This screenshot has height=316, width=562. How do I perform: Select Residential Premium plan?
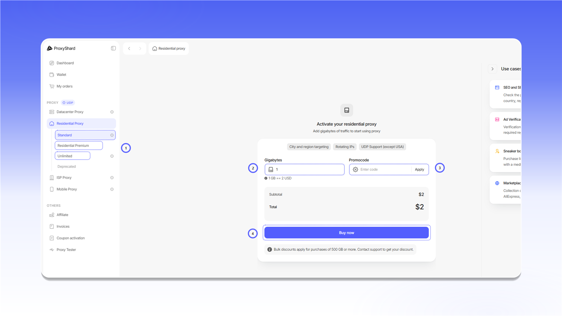(x=79, y=145)
